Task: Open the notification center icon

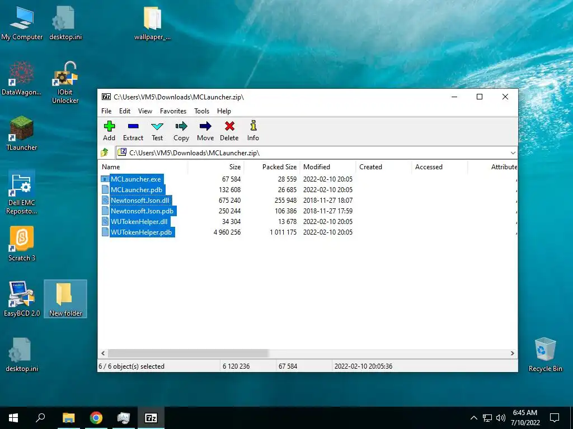Action: click(x=555, y=418)
